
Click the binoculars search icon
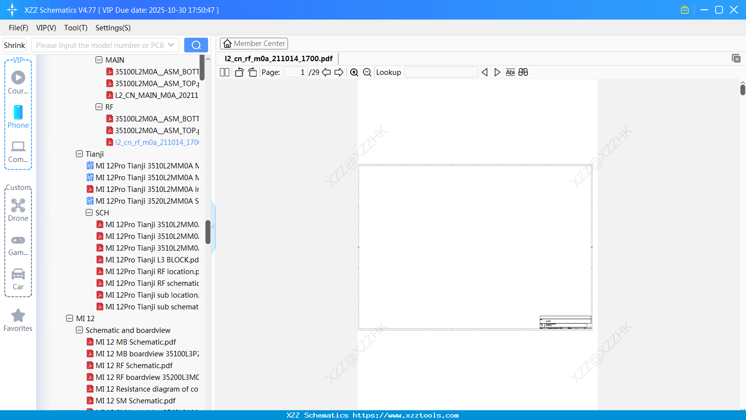523,72
